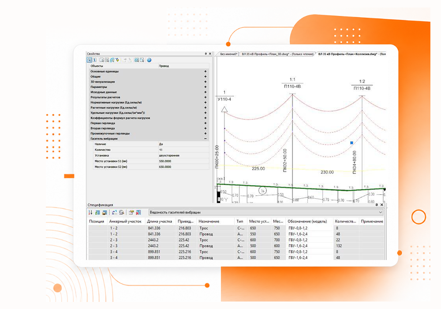Click the 1:2 П110-4В tower label

click(362, 85)
